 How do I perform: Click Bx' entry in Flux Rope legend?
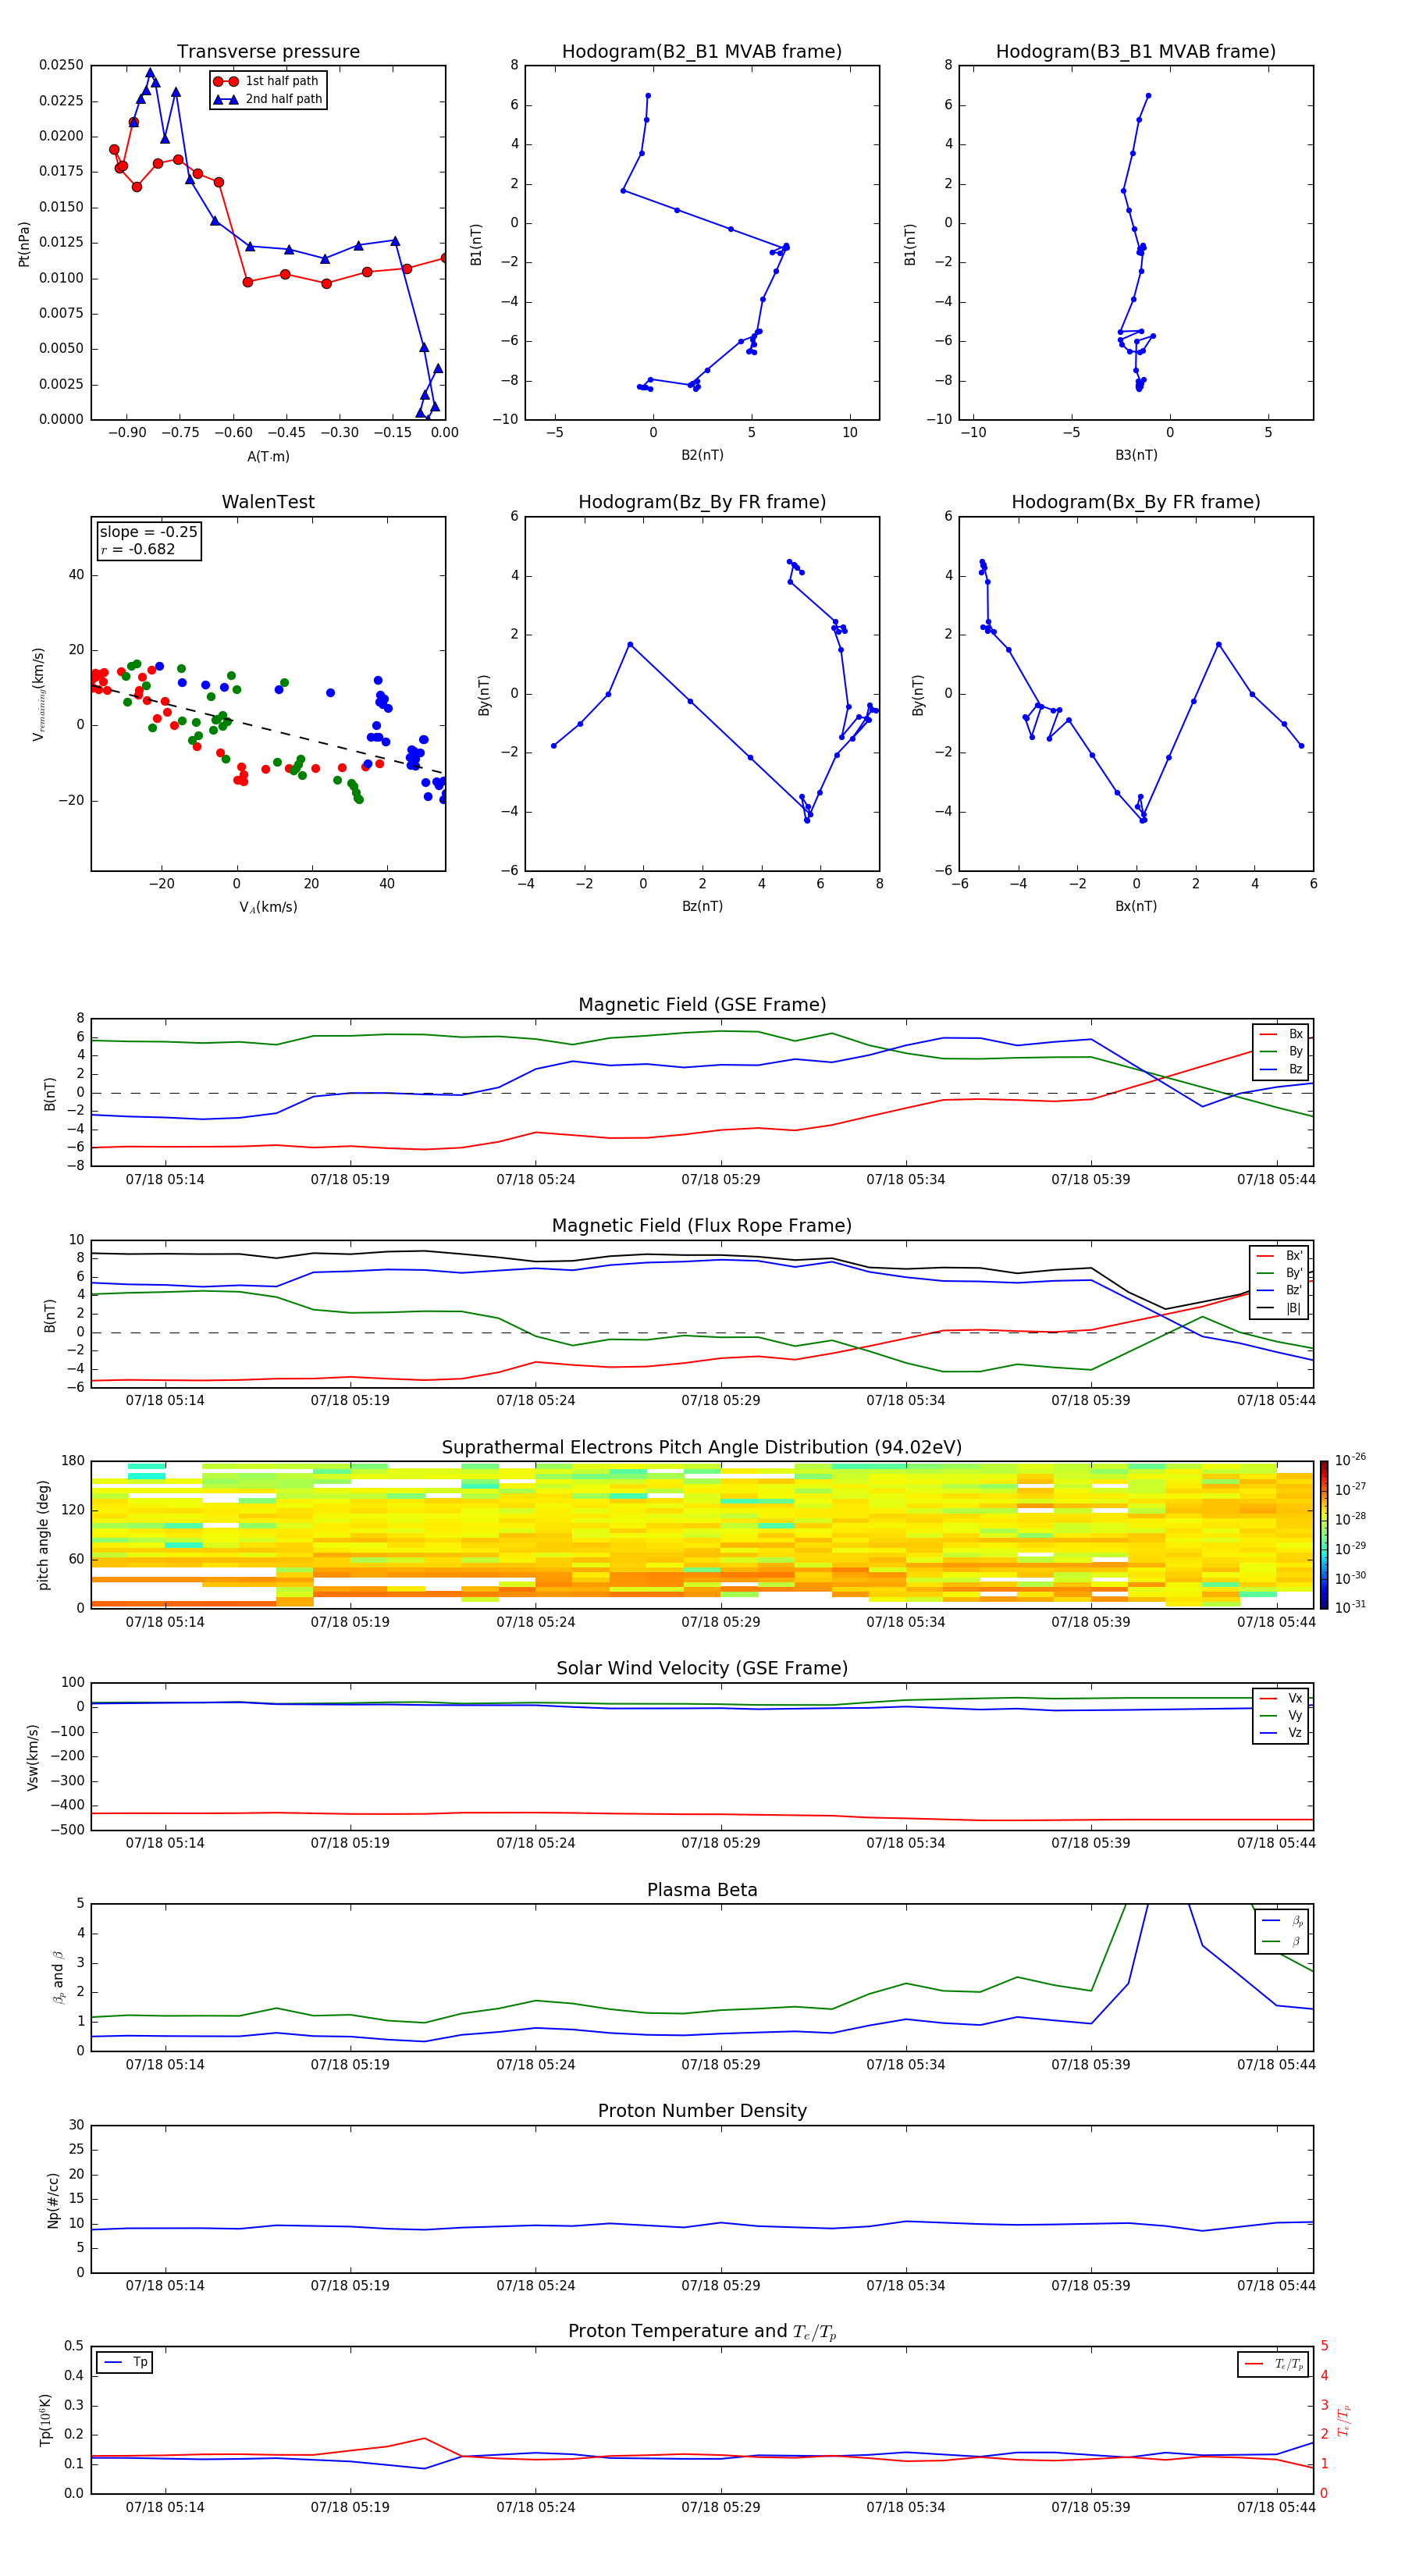pyautogui.click(x=1280, y=1256)
